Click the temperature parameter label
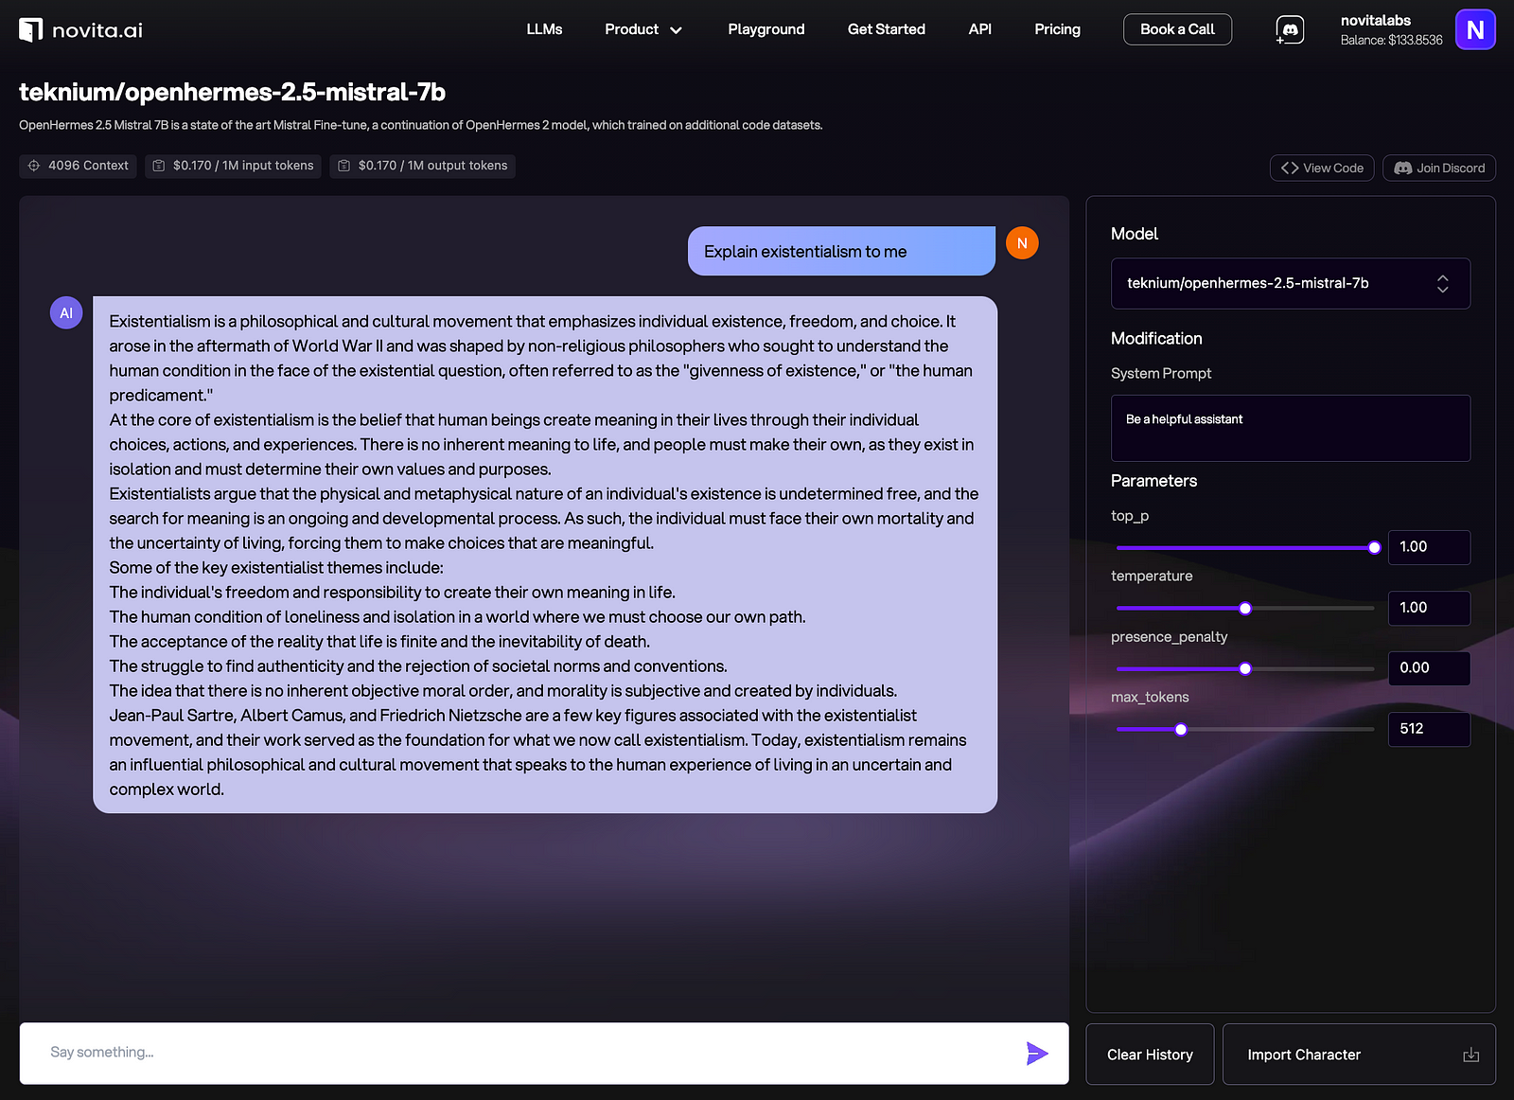 click(1152, 576)
